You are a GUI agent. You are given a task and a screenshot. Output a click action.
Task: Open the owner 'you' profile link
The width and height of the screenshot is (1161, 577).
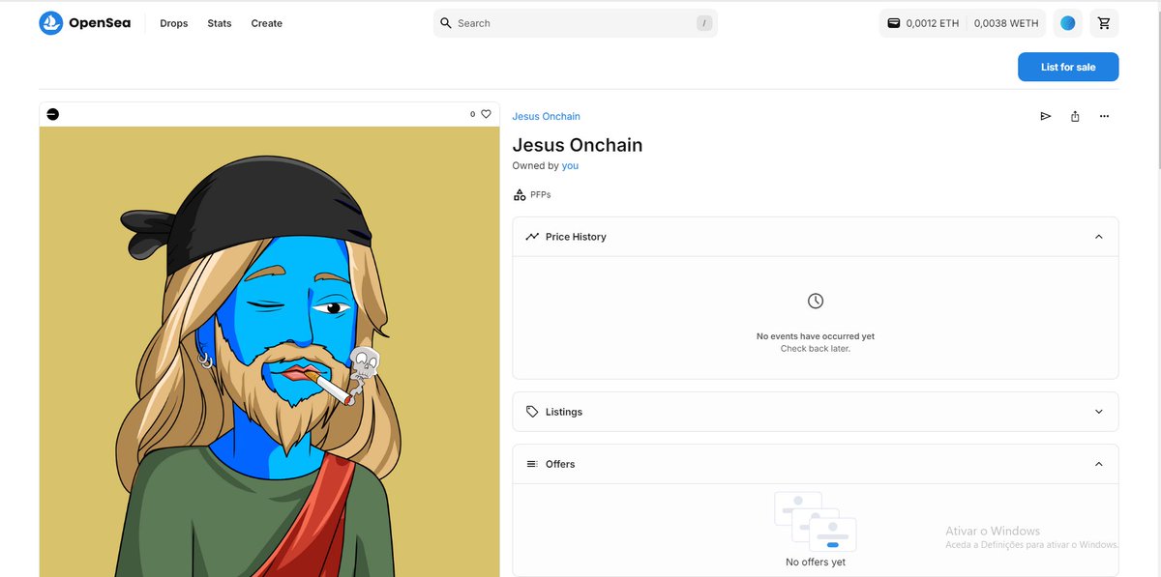click(570, 166)
